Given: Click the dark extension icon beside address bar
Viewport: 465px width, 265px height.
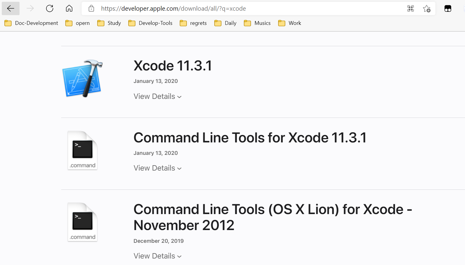Looking at the screenshot, I should click(448, 9).
